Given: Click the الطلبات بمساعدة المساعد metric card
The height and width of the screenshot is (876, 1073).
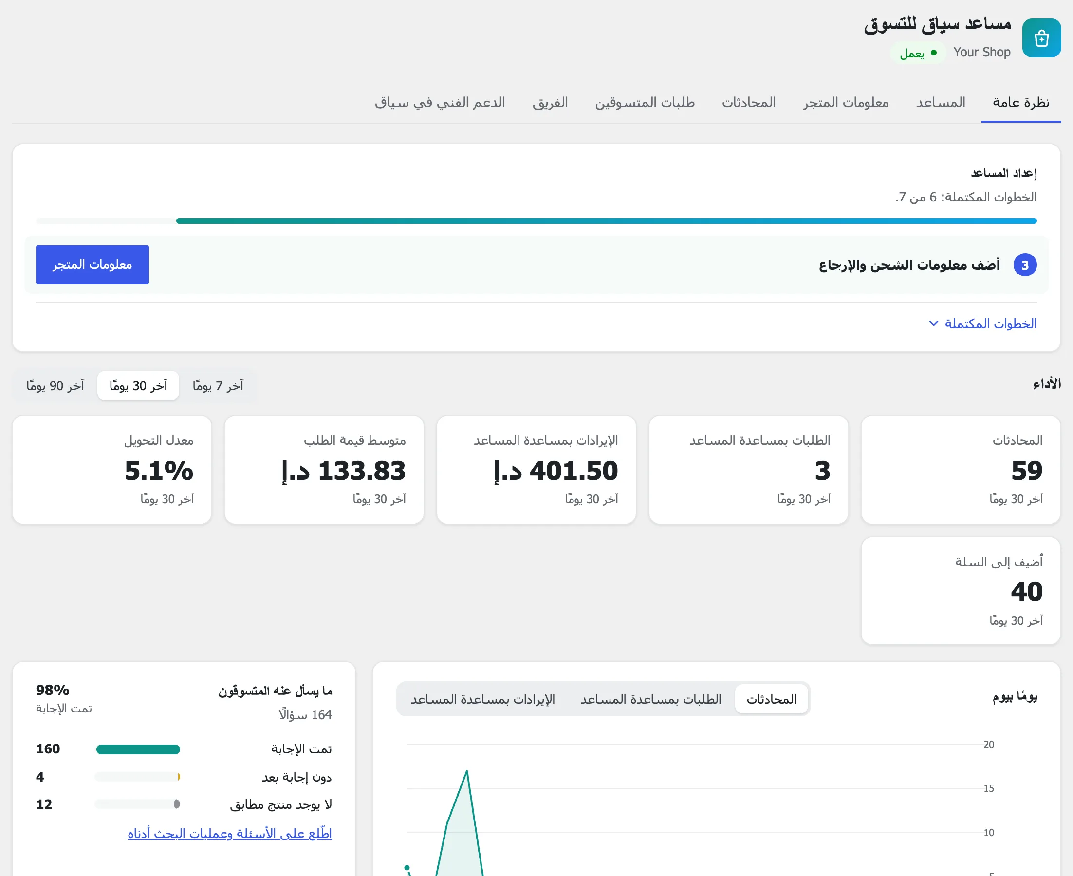Looking at the screenshot, I should pyautogui.click(x=748, y=469).
